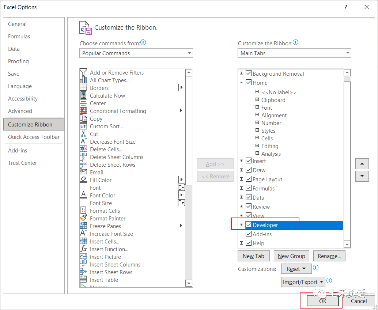Click the New Tab button
The image size is (378, 310).
[x=254, y=256]
